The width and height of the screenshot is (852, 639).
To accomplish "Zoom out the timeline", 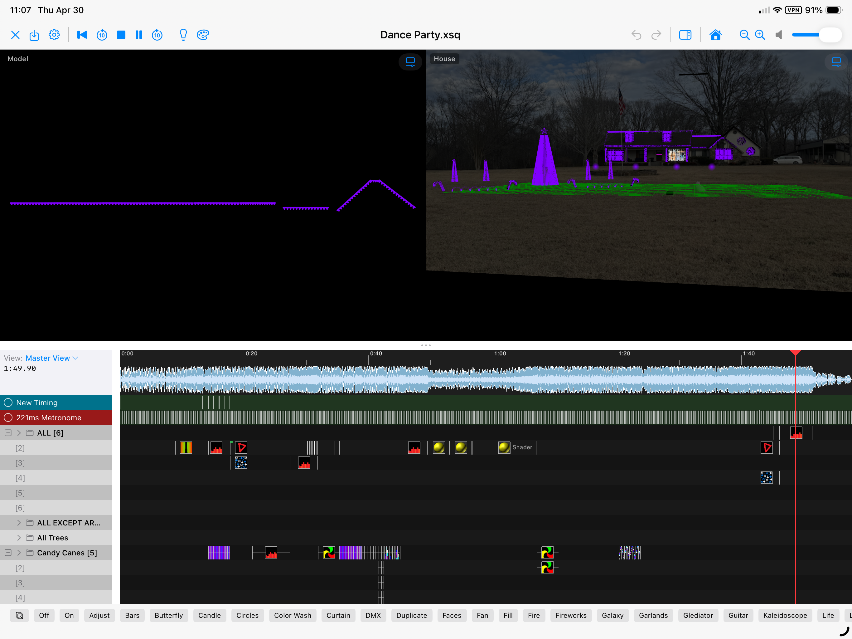I will pos(744,35).
